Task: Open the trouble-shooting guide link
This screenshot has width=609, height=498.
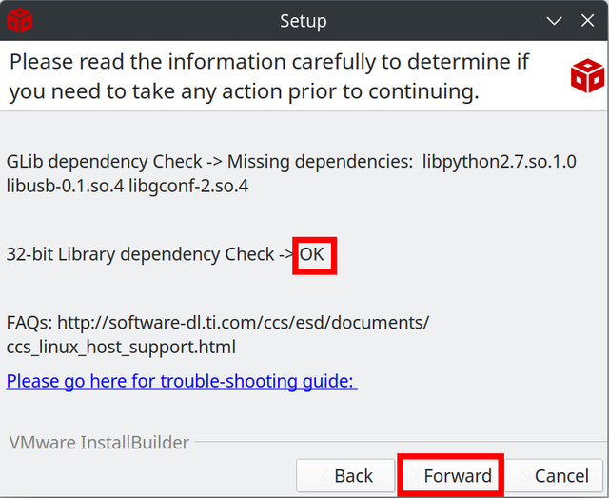Action: click(x=182, y=381)
